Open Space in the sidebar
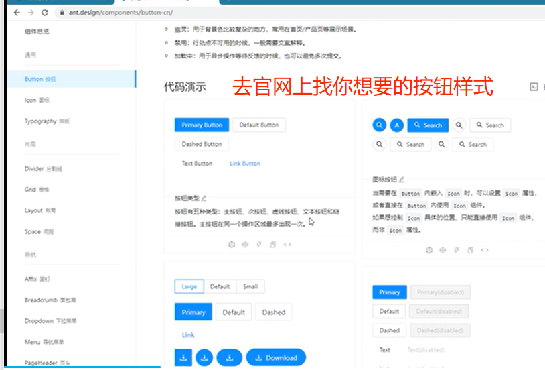Image resolution: width=545 pixels, height=370 pixels. click(x=39, y=231)
